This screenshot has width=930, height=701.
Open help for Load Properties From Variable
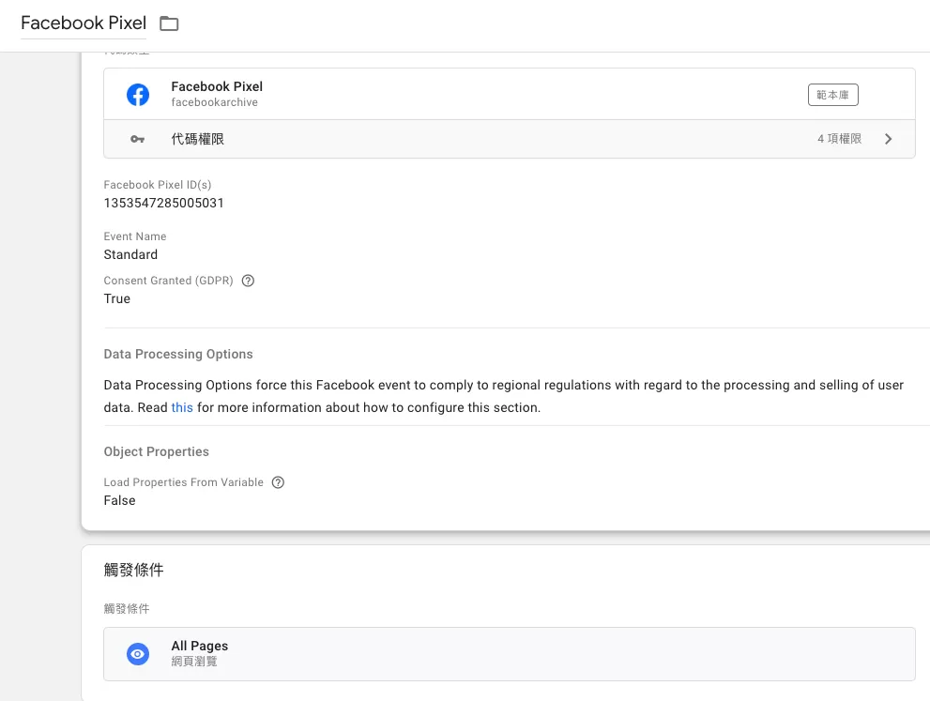(278, 482)
